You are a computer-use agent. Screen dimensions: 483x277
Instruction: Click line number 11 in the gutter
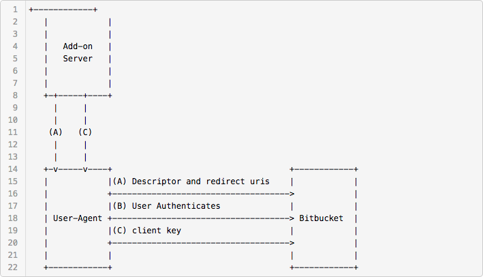point(13,132)
